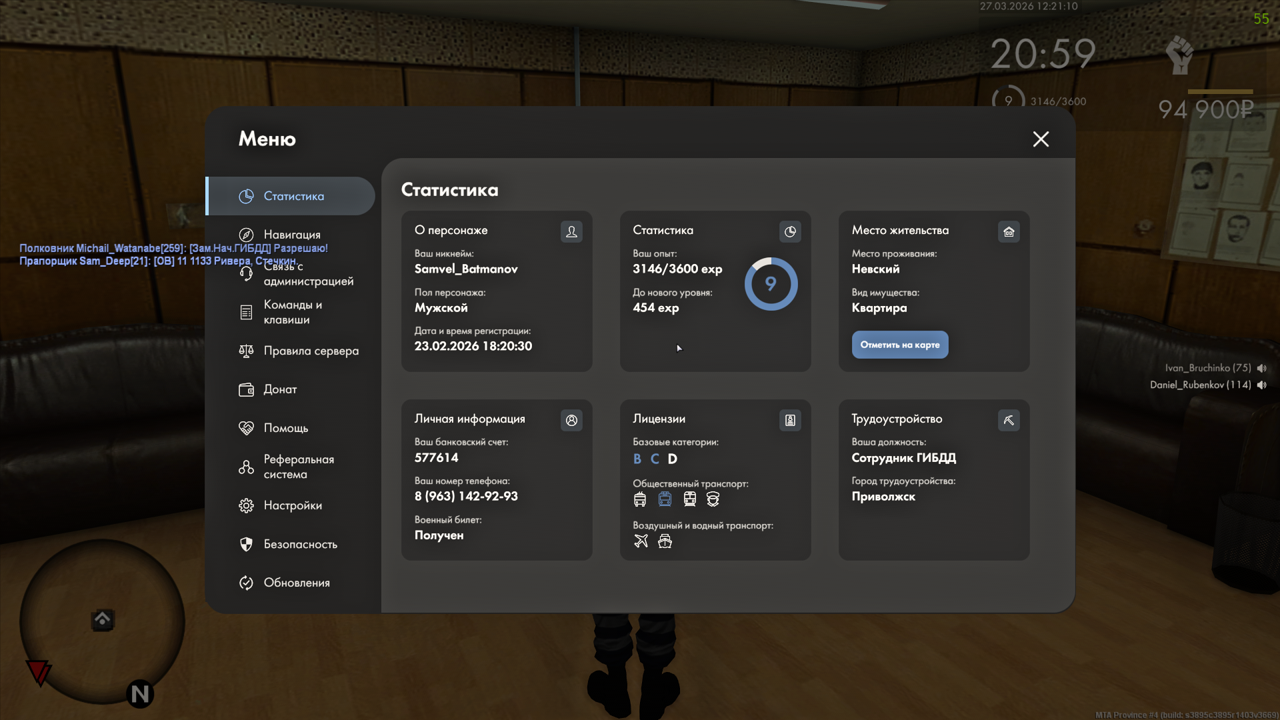Click the category B license letter
Viewport: 1280px width, 720px height.
pos(637,459)
